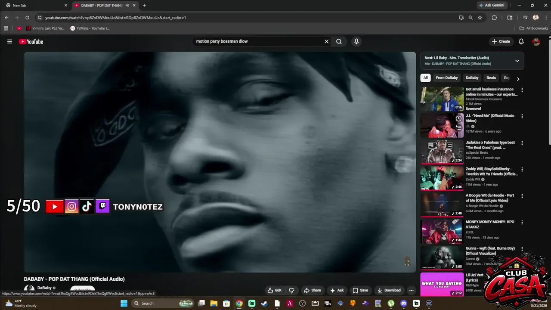Viewport: 551px width, 310px height.
Task: Go back with browser back arrow
Action: click(x=6, y=18)
